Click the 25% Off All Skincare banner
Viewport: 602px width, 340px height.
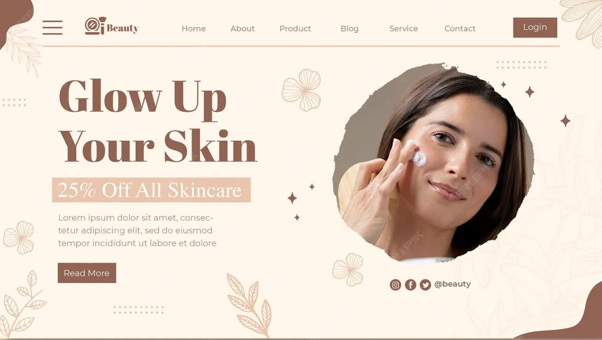click(151, 190)
